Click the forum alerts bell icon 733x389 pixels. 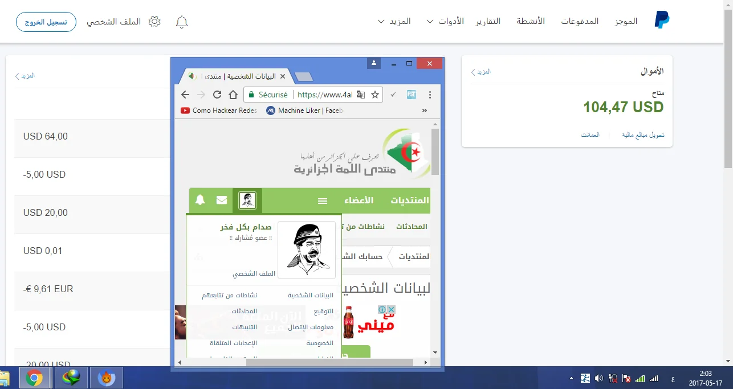point(200,200)
